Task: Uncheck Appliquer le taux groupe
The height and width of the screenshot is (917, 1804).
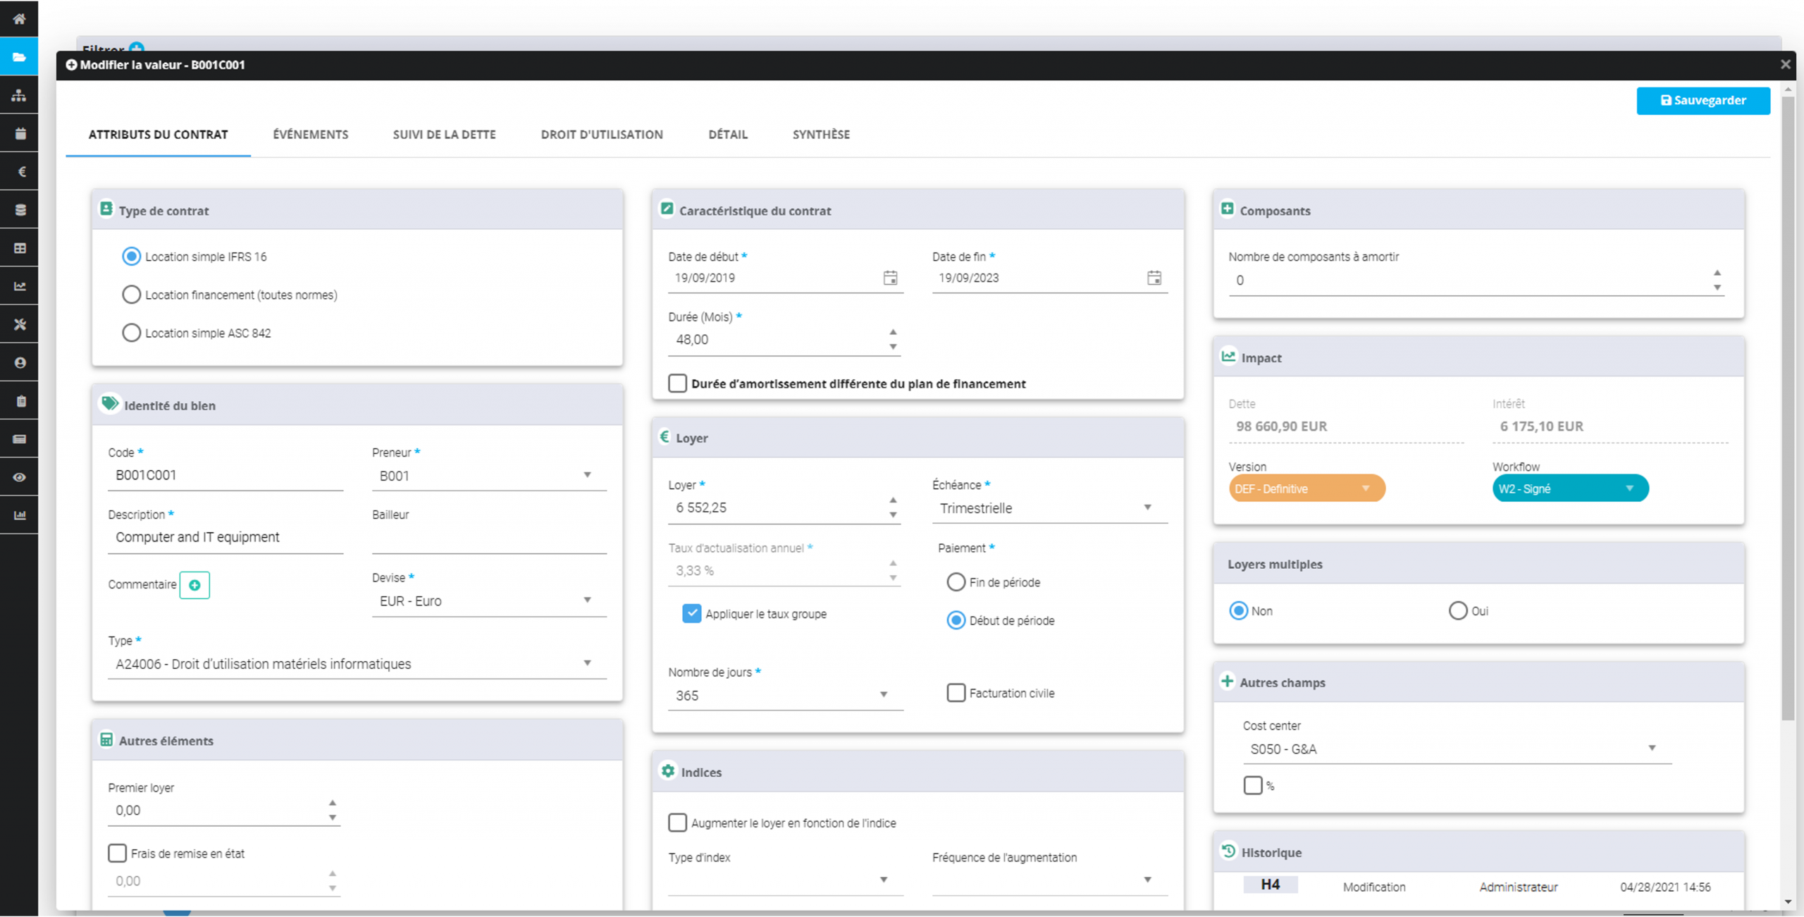Action: tap(691, 613)
